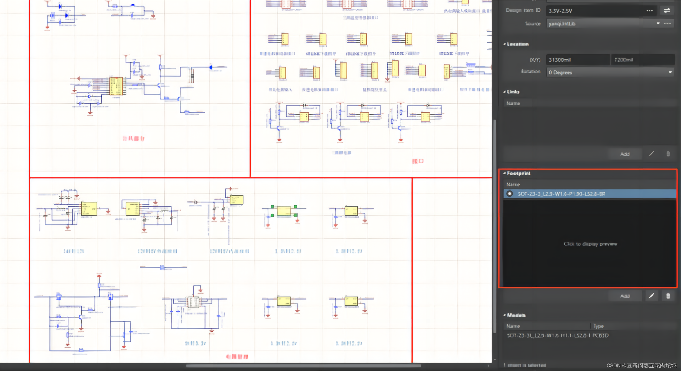This screenshot has width=681, height=371.
Task: Edit the Links entry with pencil icon
Action: tap(651, 154)
